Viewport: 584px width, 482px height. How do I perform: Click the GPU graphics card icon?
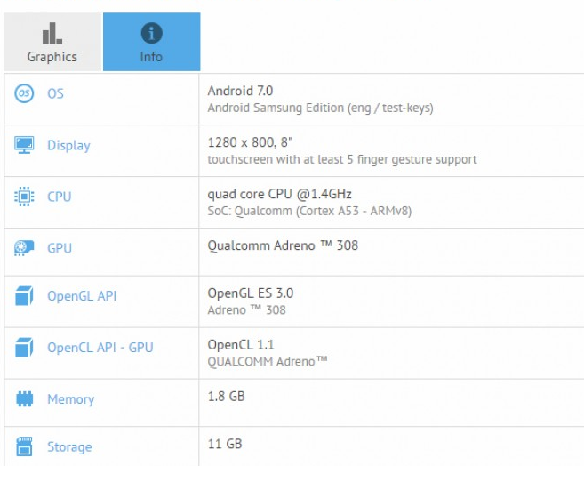(x=24, y=248)
